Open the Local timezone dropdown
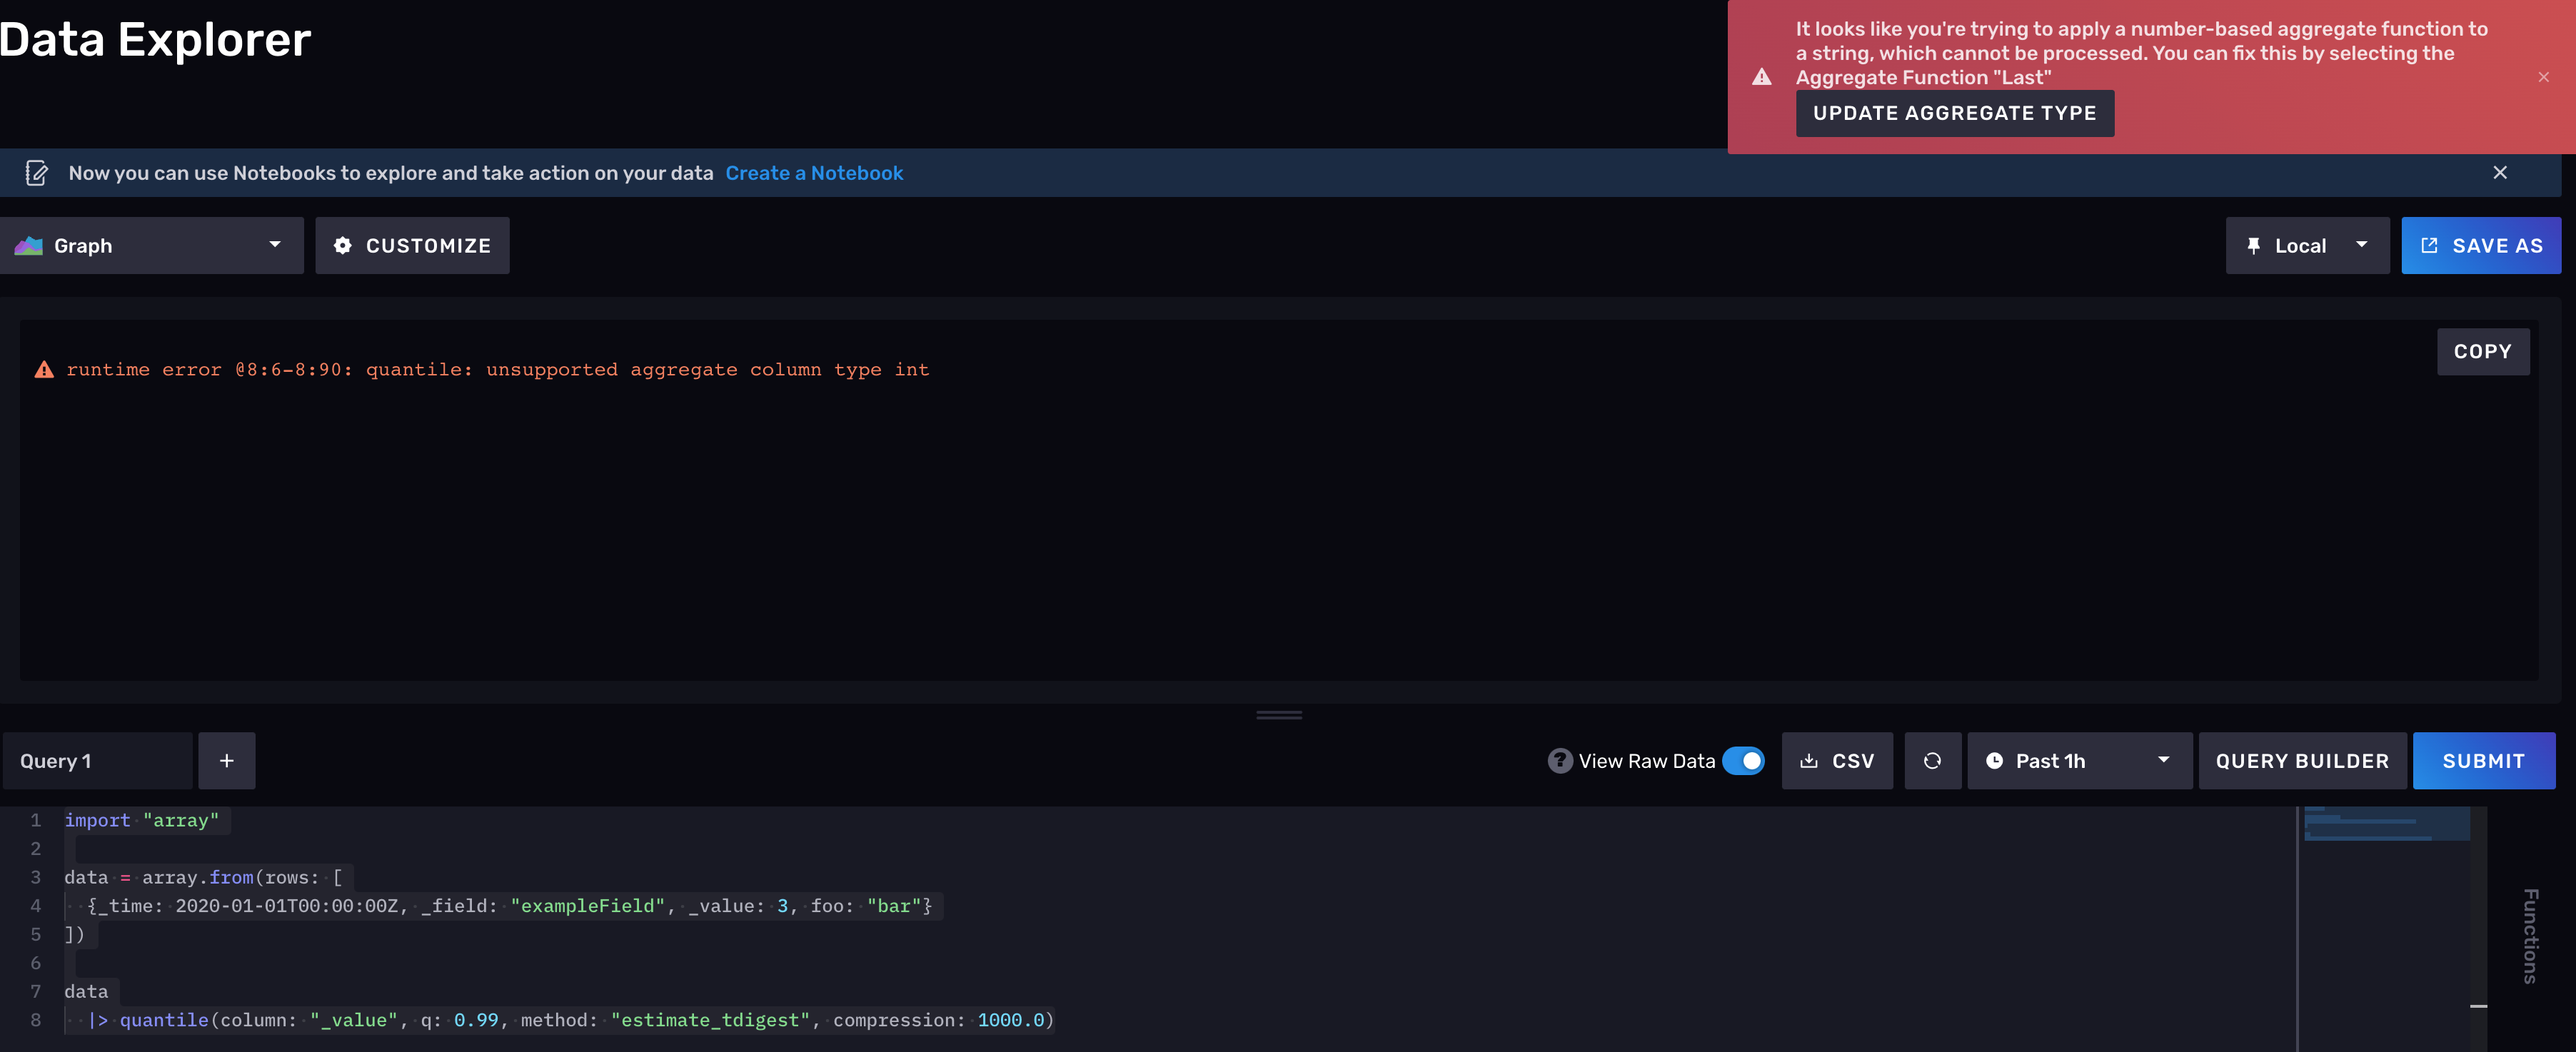The height and width of the screenshot is (1052, 2576). pos(2307,245)
